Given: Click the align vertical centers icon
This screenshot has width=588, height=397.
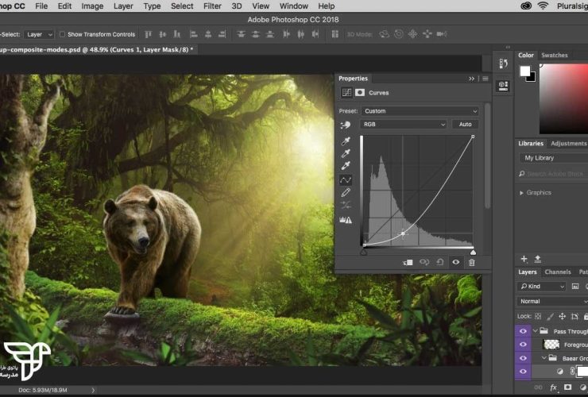Looking at the screenshot, I should tap(162, 34).
